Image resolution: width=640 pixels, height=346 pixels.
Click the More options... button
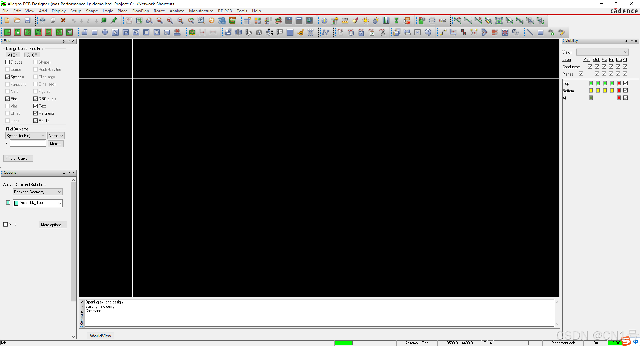pos(53,225)
